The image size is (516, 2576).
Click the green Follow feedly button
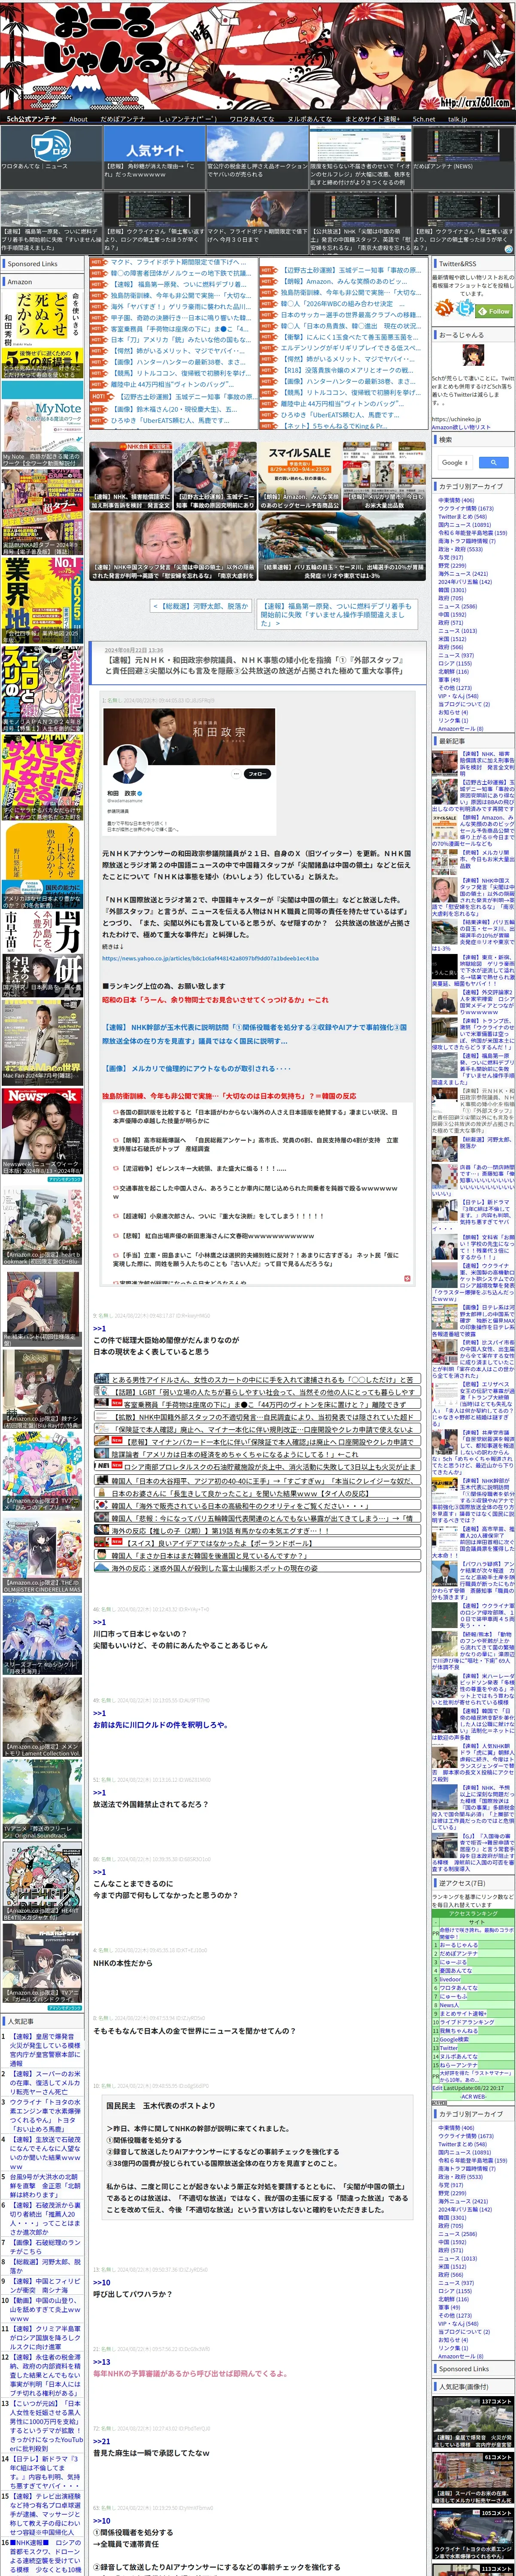click(x=494, y=311)
